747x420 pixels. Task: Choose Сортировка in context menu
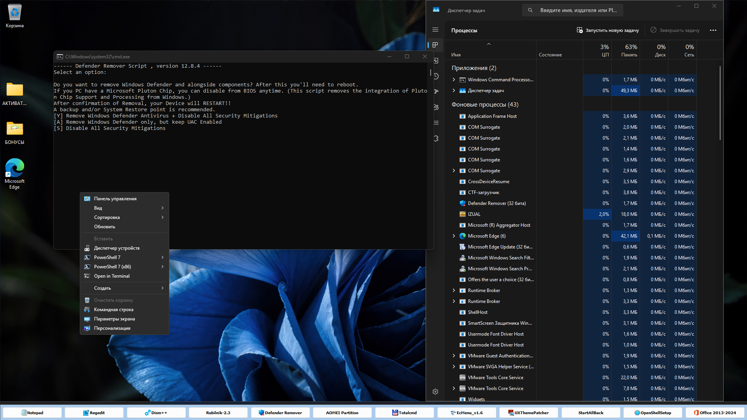pyautogui.click(x=124, y=217)
